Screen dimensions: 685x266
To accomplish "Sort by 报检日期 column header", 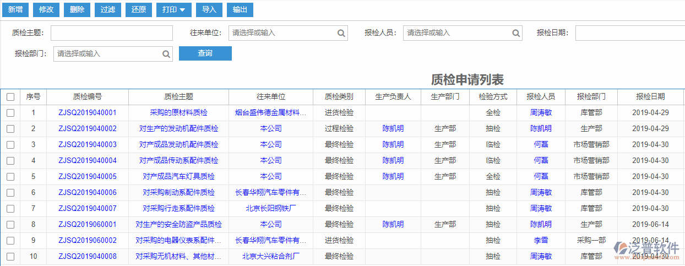I will (x=650, y=97).
